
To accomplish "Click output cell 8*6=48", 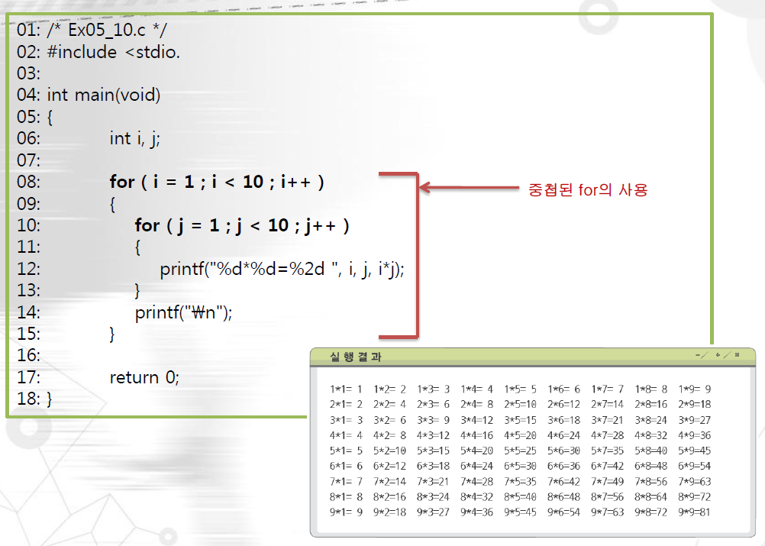I will [564, 496].
